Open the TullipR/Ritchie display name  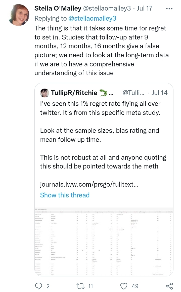[x=74, y=93]
